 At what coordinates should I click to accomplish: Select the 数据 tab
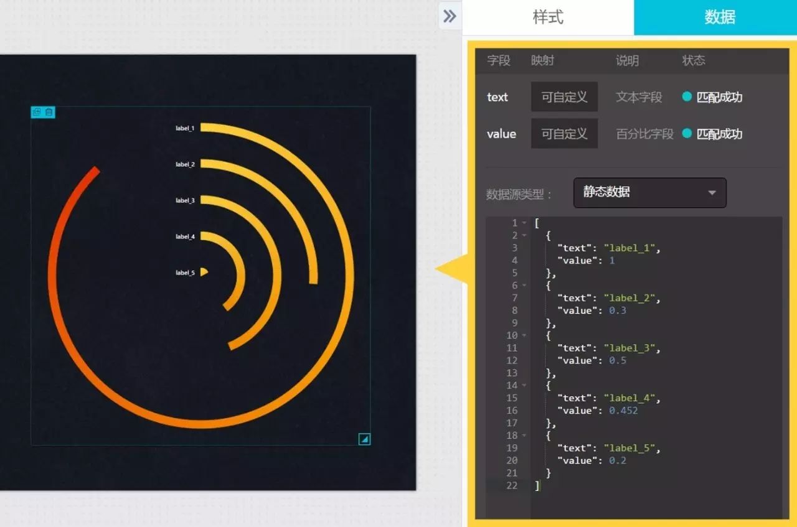click(x=720, y=17)
